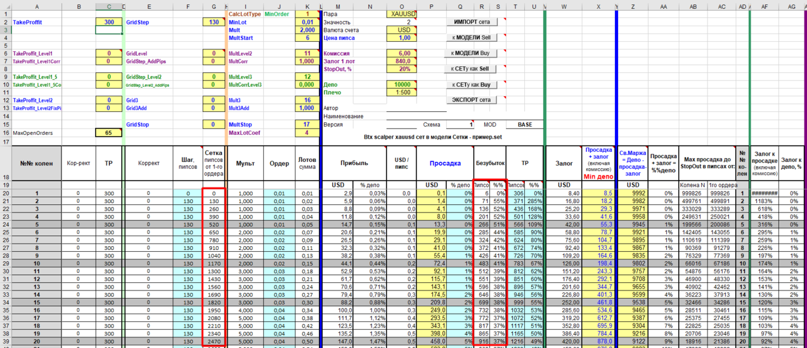Click the Безубыток column heading
This screenshot has height=348, width=807.
point(490,163)
